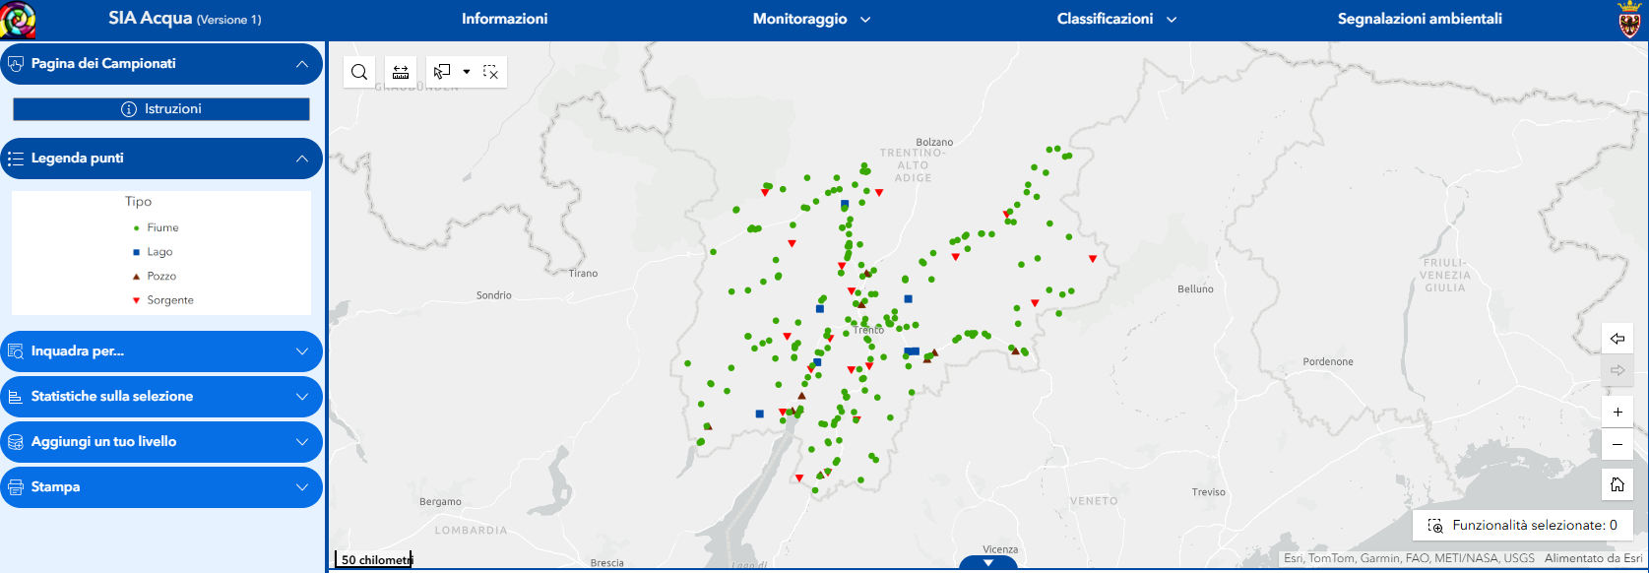Activate the measure distance ruler tool

pos(401,72)
